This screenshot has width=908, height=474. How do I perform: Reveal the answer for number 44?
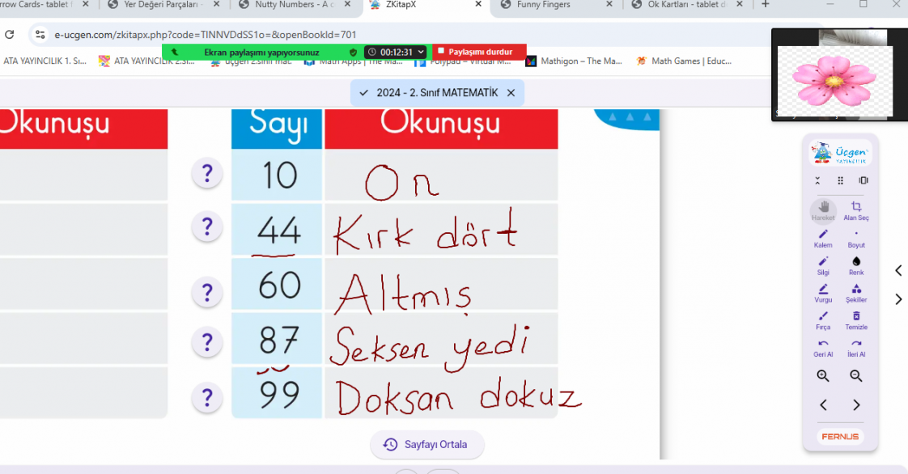(x=207, y=227)
